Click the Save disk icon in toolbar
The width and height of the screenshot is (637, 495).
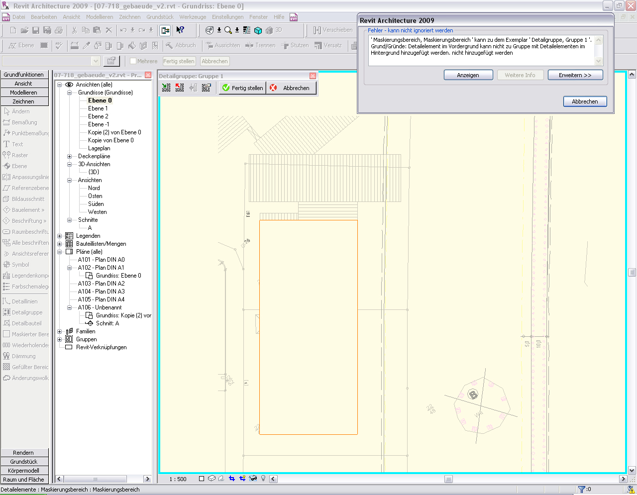[36, 30]
